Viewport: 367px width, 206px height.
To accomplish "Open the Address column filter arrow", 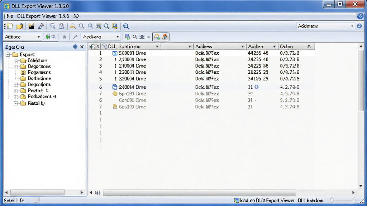I will point(243,46).
